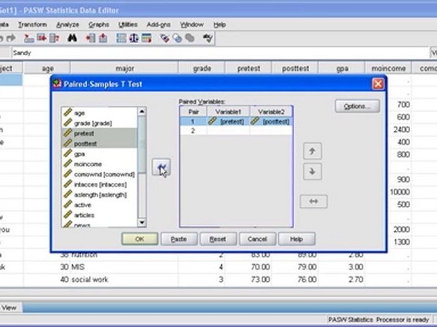The image size is (437, 327).
Task: Open the Graphs menu
Action: [x=99, y=25]
